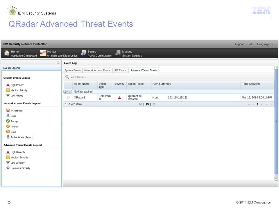The width and height of the screenshot is (279, 209).
Task: Sort by Event Type column header
Action: 105,85
